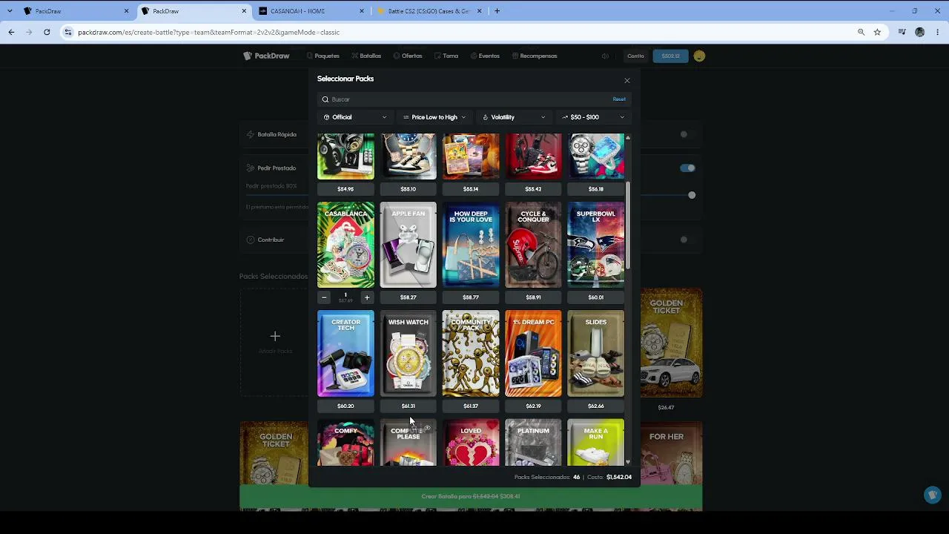
Task: Open the support chat bubble icon
Action: pos(933,495)
